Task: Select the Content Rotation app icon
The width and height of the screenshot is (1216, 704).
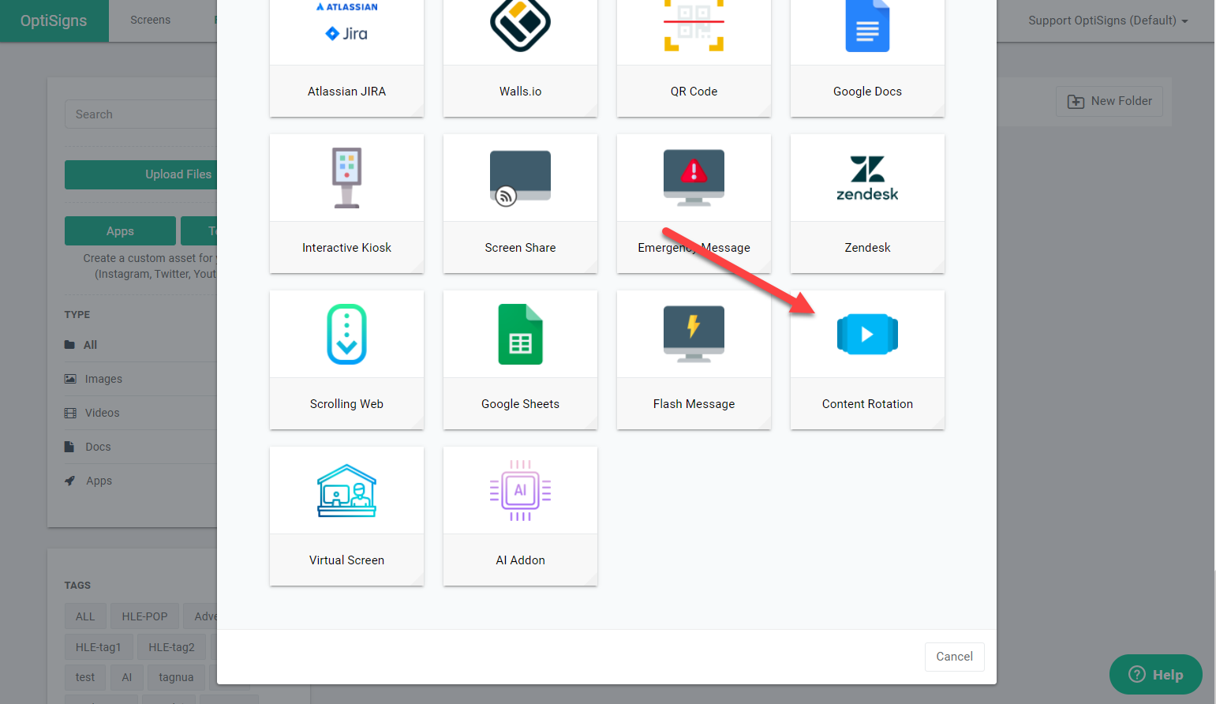Action: coord(867,335)
